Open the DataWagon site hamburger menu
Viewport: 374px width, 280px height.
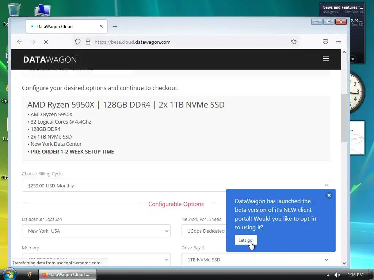tap(326, 59)
